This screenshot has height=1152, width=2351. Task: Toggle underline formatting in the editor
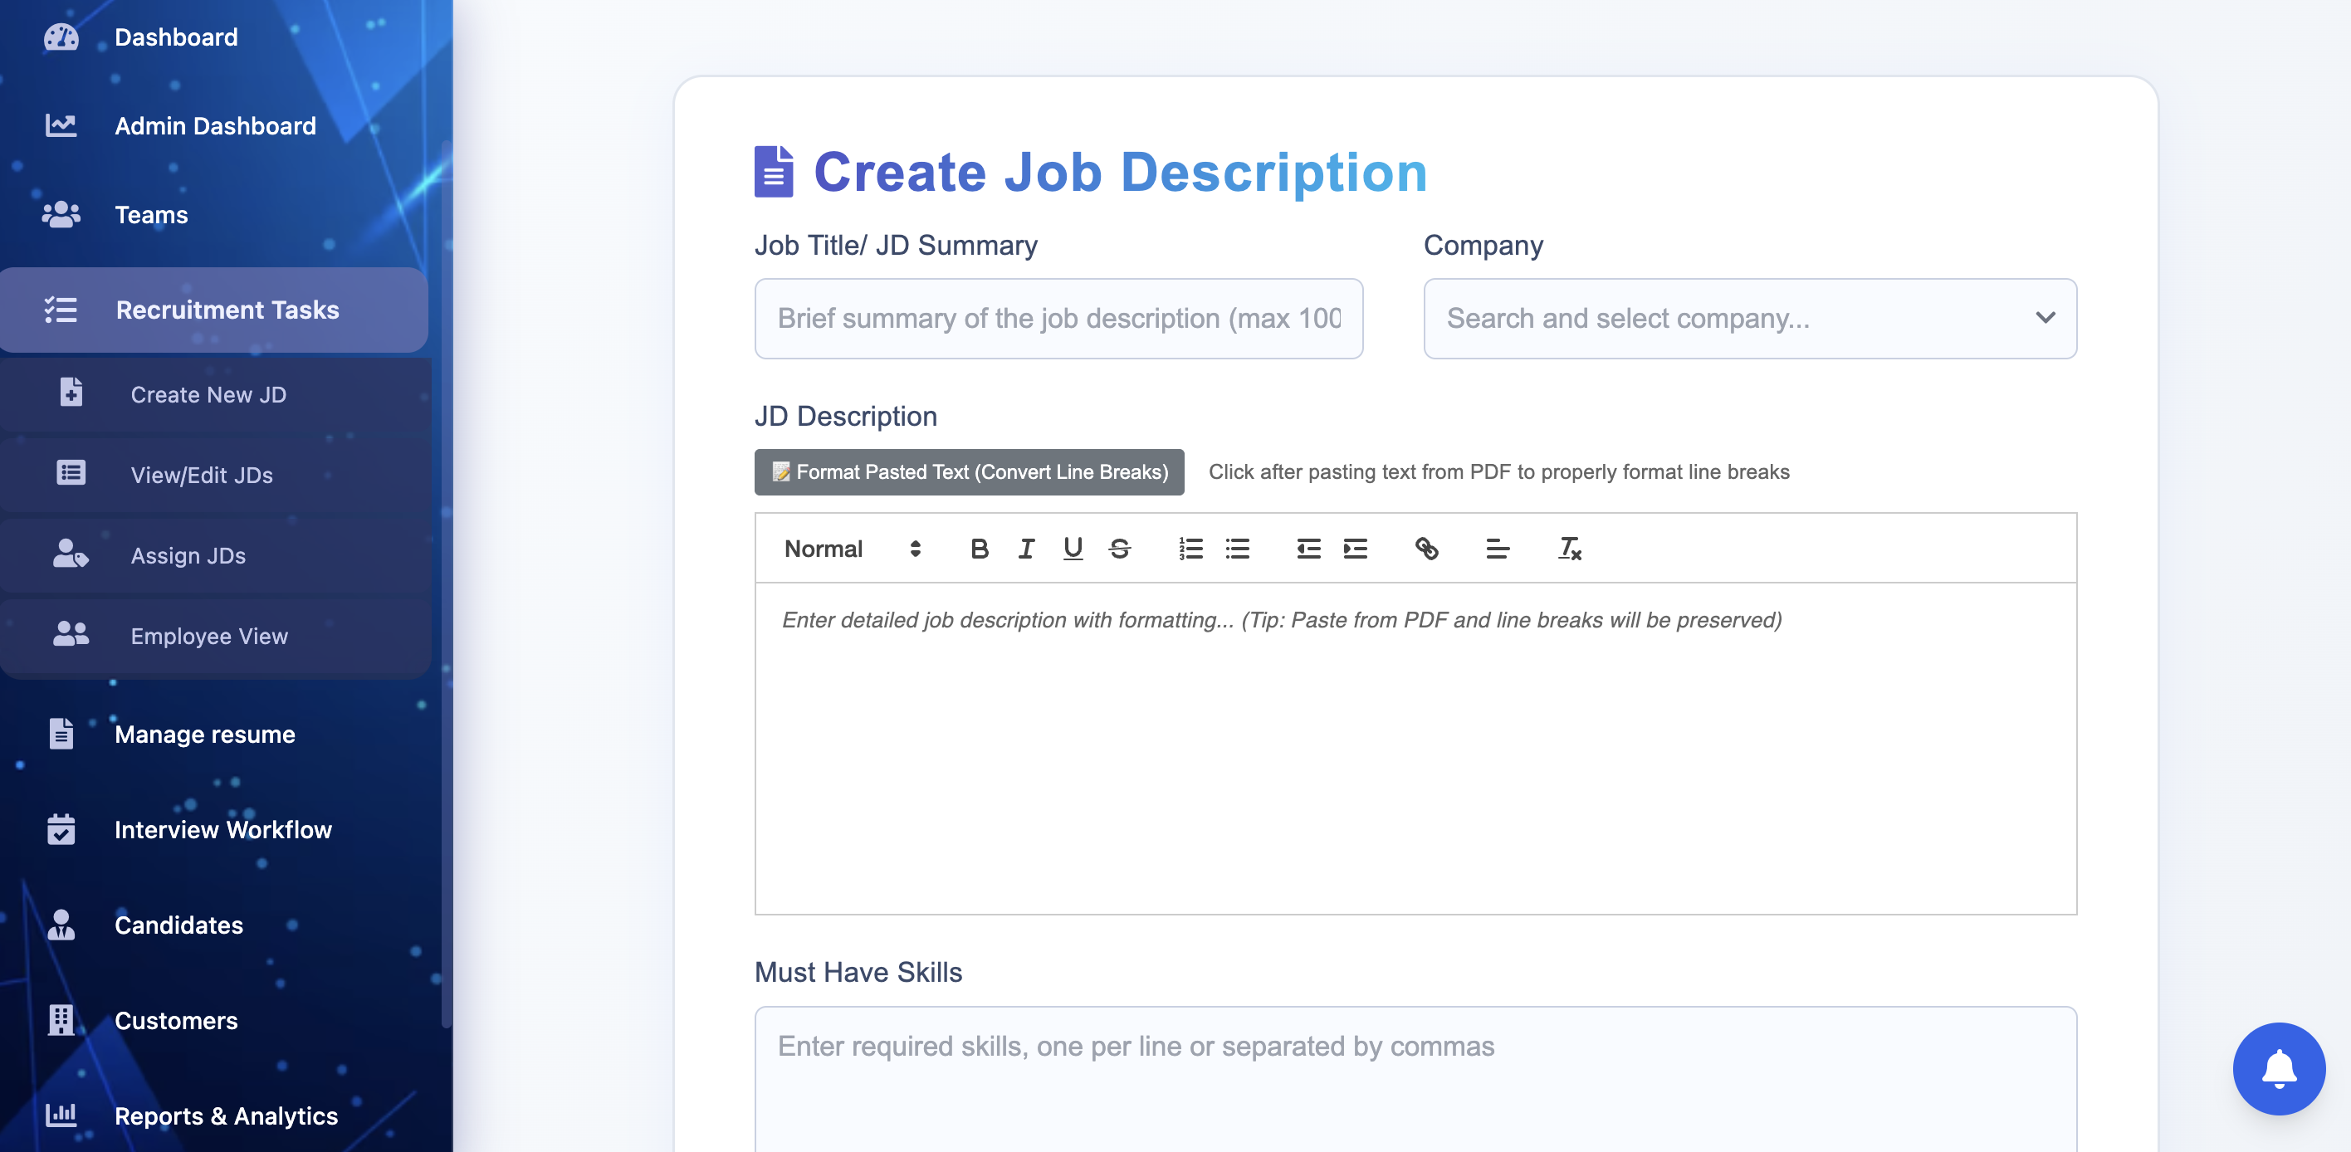(x=1073, y=548)
